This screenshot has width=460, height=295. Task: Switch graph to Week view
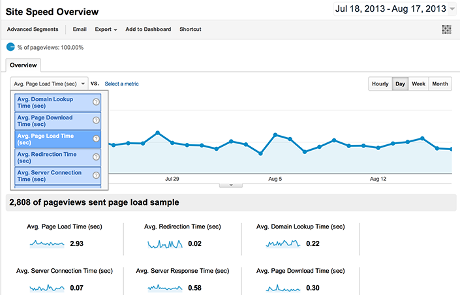click(418, 84)
